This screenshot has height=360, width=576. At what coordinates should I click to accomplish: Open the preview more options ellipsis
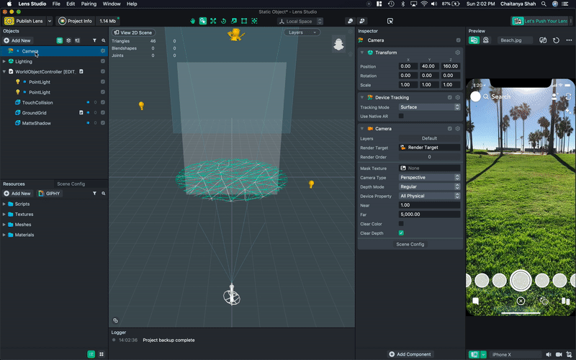[569, 40]
